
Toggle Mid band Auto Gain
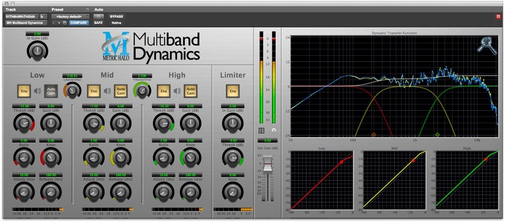pyautogui.click(x=121, y=91)
